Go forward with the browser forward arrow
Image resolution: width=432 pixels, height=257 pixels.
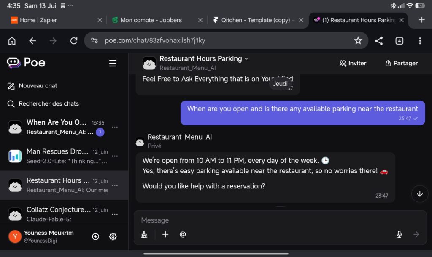(53, 41)
